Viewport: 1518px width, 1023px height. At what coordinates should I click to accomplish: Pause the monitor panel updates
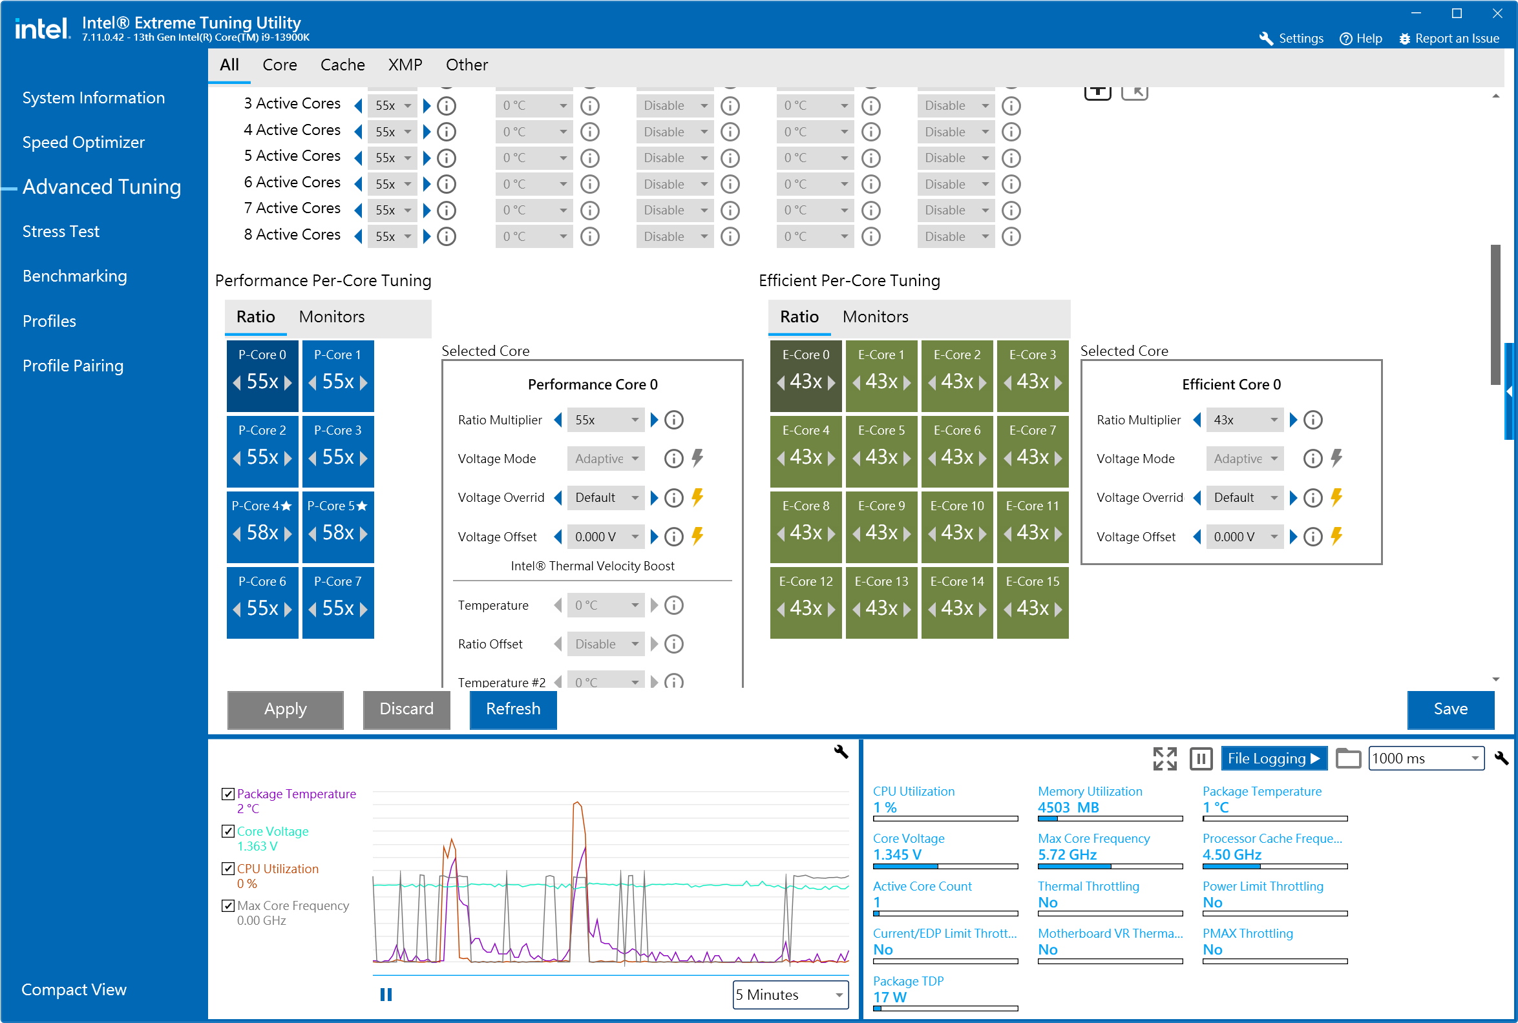click(x=1201, y=758)
